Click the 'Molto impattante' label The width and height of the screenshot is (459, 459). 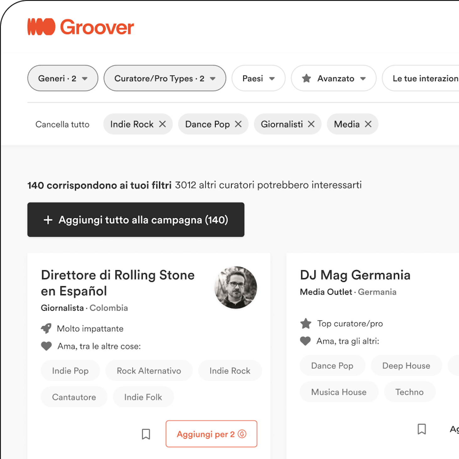point(90,329)
